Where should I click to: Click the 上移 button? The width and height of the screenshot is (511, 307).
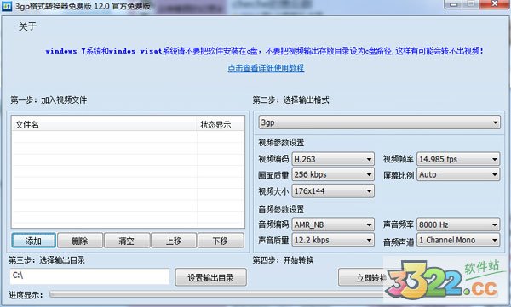[x=174, y=241]
